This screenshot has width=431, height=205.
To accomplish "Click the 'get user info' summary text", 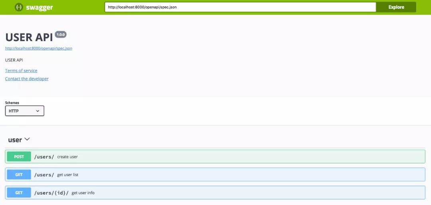I will 83,193.
